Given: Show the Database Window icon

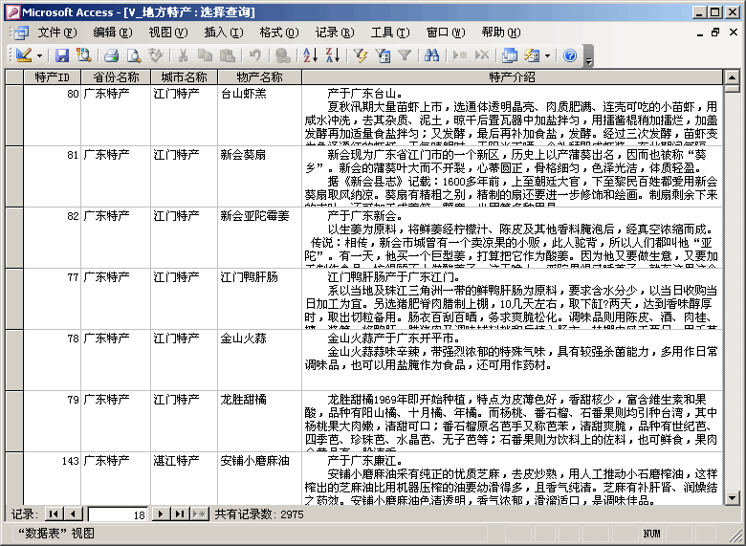Looking at the screenshot, I should (x=510, y=55).
